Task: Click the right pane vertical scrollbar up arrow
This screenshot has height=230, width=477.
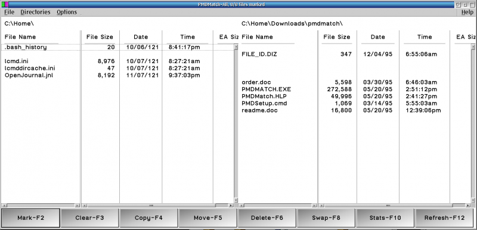Action: [x=473, y=47]
